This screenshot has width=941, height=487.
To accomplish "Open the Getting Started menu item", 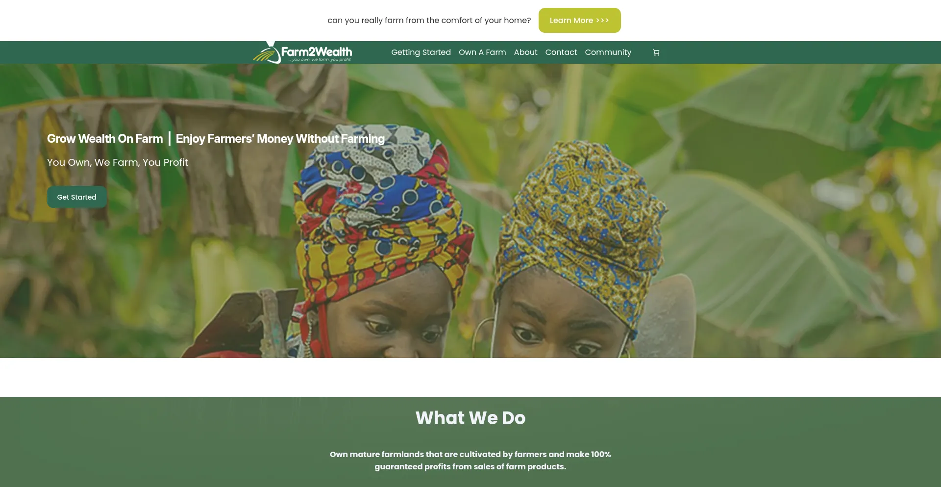I will 421,52.
